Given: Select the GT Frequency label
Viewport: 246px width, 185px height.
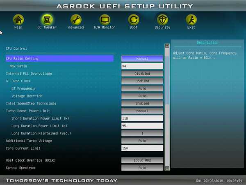Looking at the screenshot, I should tap(23, 88).
